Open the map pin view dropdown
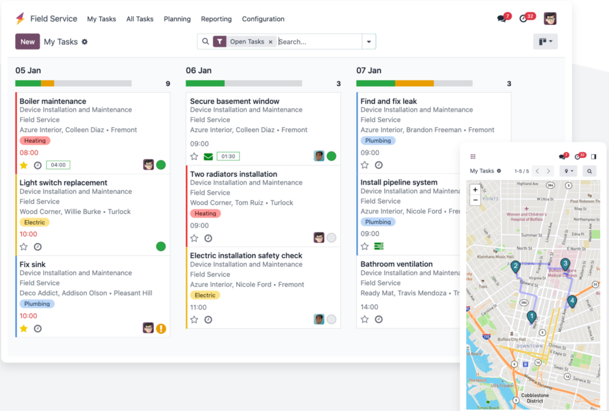 tap(569, 171)
